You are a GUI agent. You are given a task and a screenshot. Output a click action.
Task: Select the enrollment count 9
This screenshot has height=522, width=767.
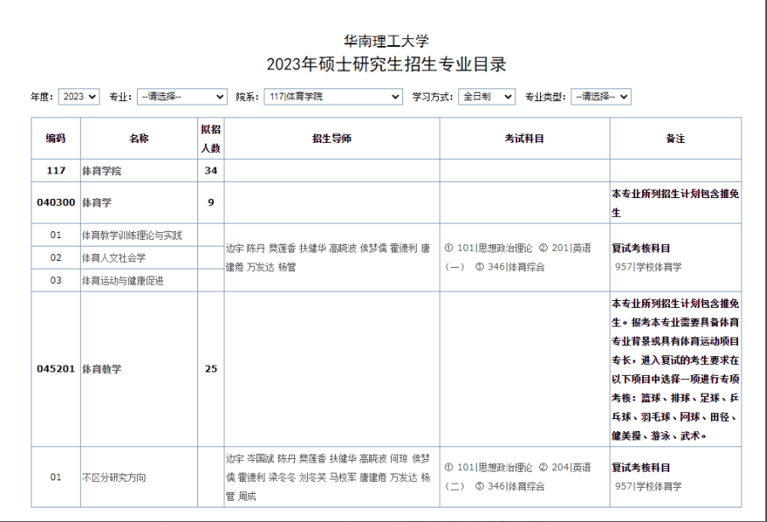coord(211,202)
